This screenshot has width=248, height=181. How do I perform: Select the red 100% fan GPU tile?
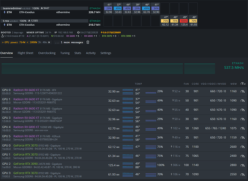click(x=184, y=21)
